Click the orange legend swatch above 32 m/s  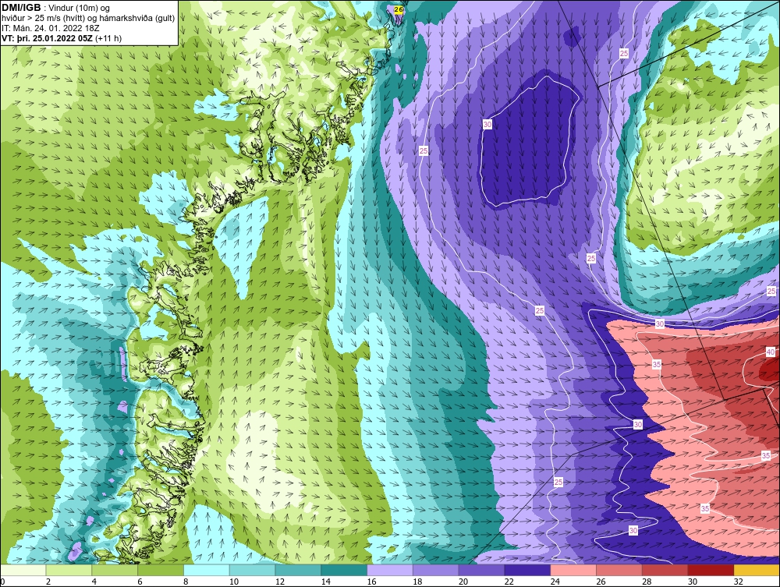(757, 570)
